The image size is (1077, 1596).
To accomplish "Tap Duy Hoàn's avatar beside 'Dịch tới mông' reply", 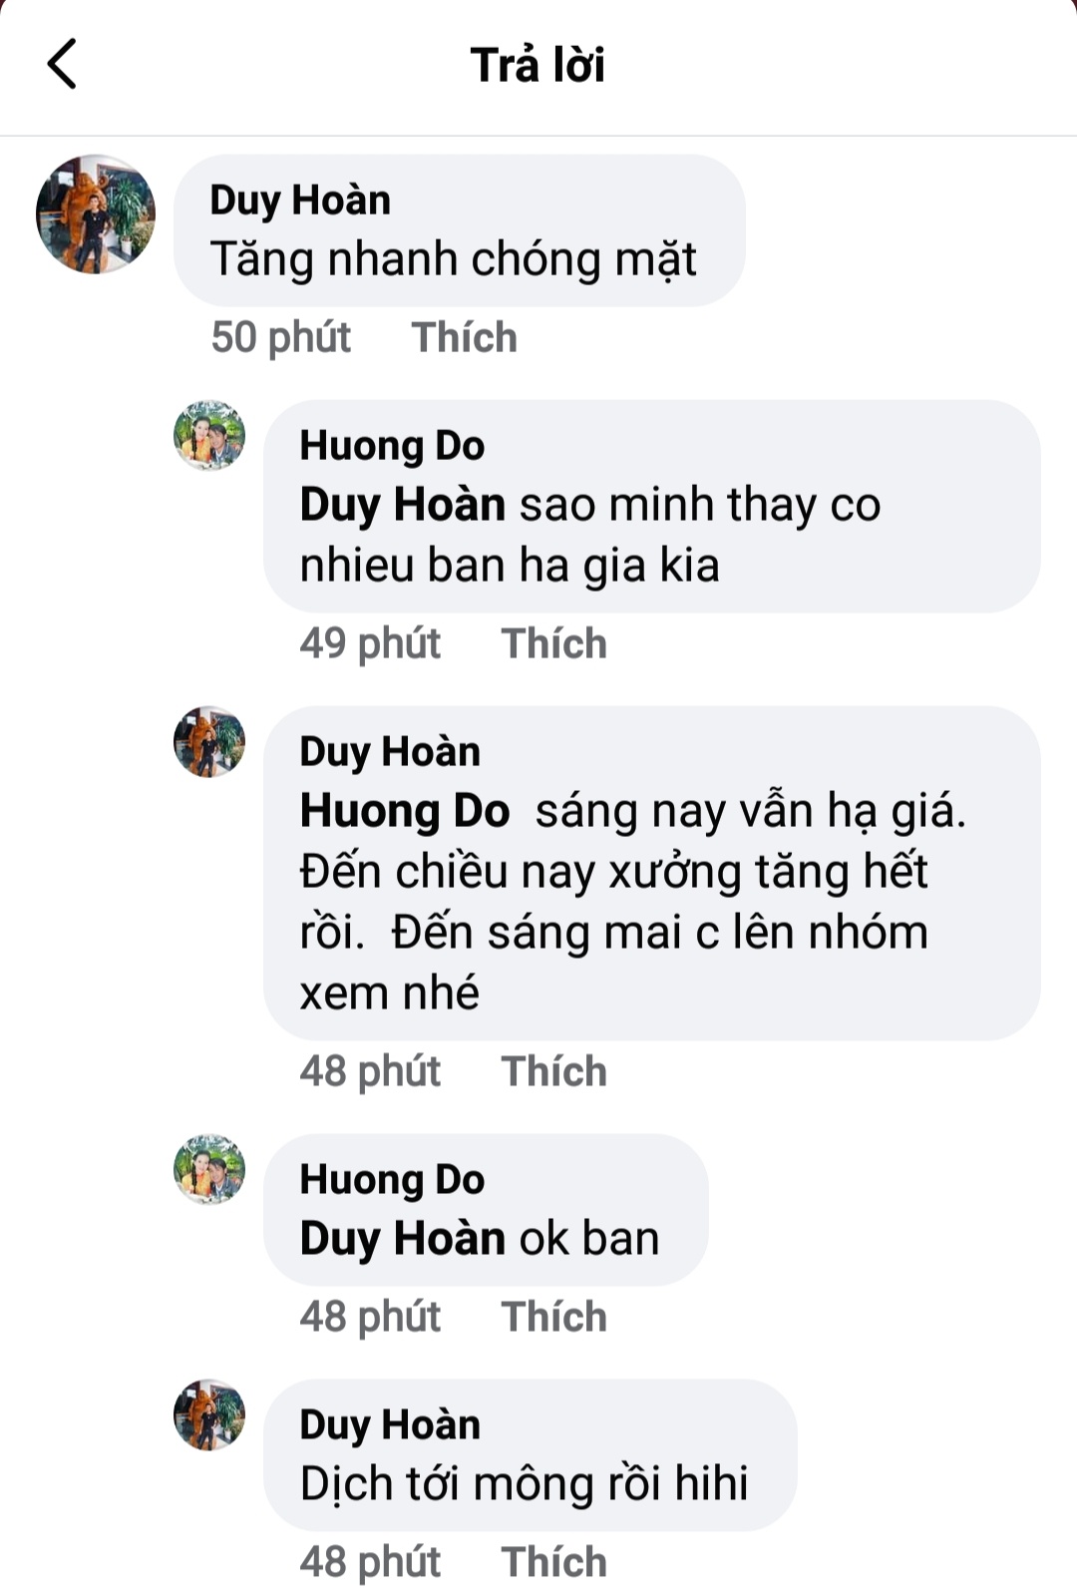I will click(209, 1415).
